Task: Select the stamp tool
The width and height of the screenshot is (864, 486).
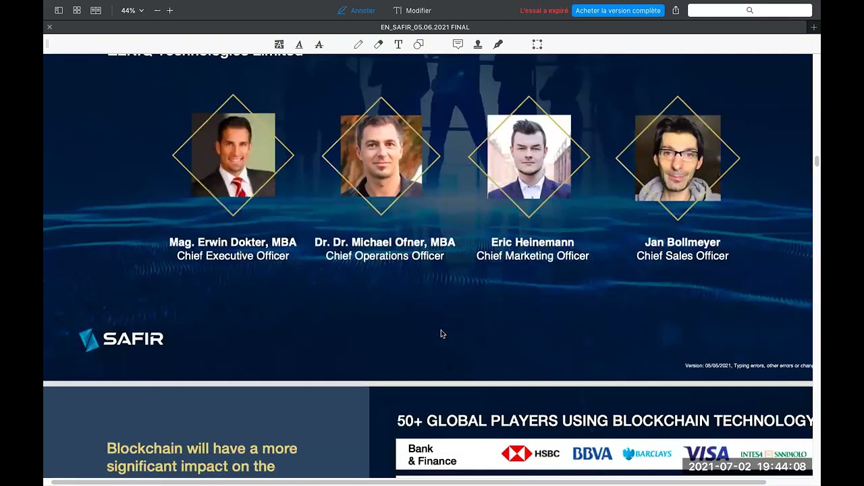Action: pos(478,45)
